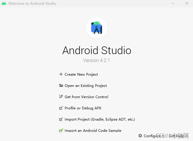Open an Existing Project

coord(86,85)
